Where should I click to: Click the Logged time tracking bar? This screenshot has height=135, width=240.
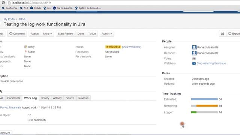pos(204,112)
